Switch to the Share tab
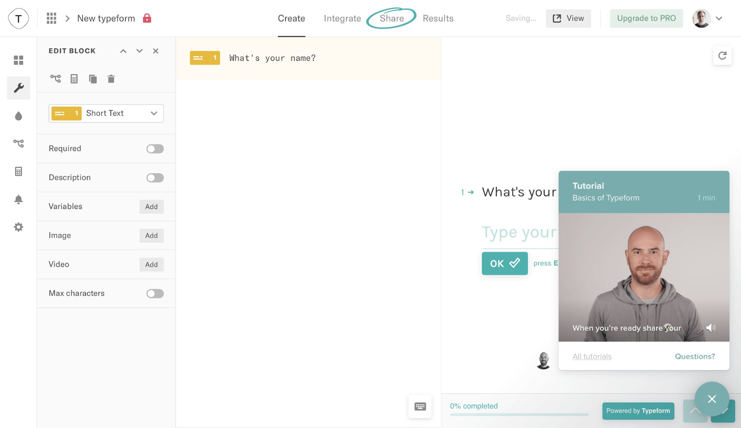The width and height of the screenshot is (741, 428). point(391,19)
